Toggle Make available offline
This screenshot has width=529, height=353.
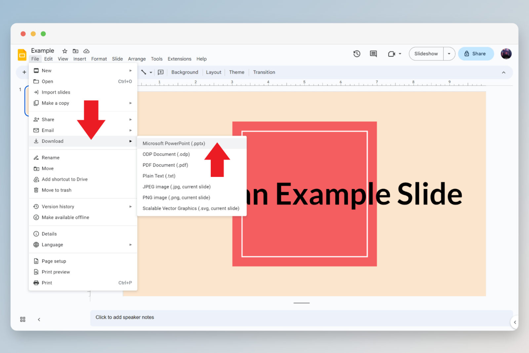tap(65, 217)
